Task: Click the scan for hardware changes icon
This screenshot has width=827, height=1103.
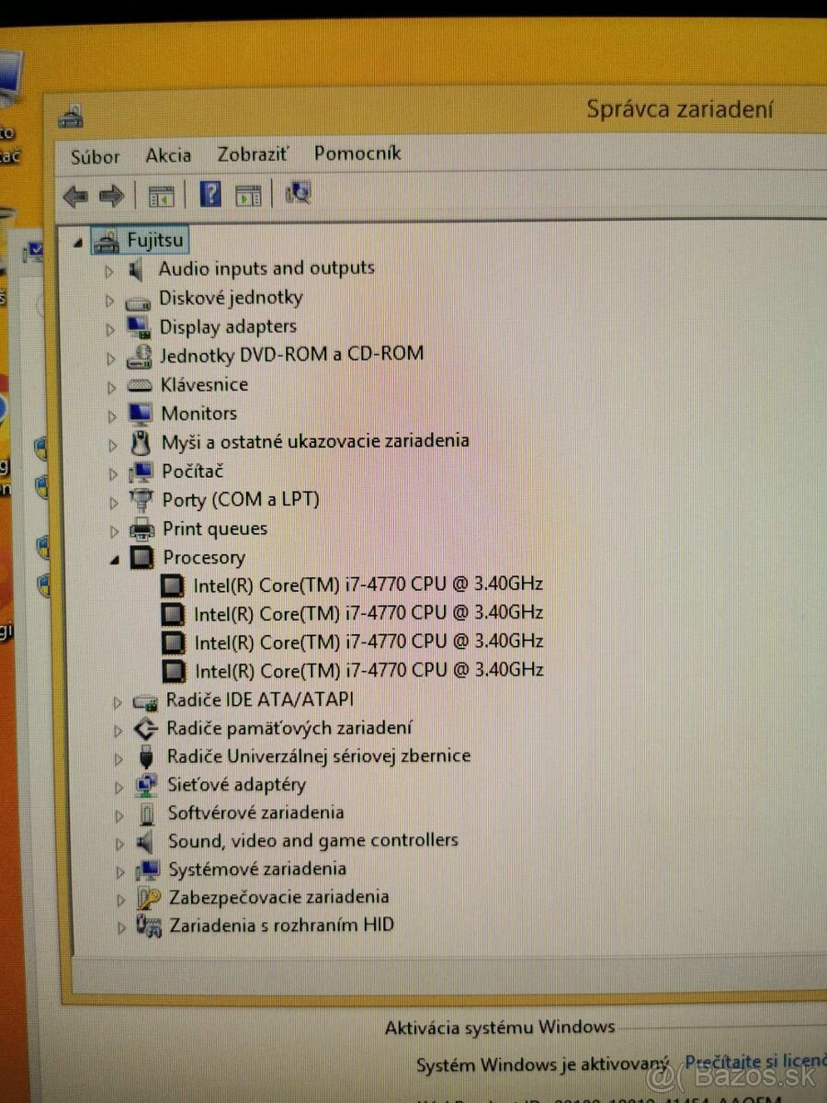Action: (x=297, y=195)
